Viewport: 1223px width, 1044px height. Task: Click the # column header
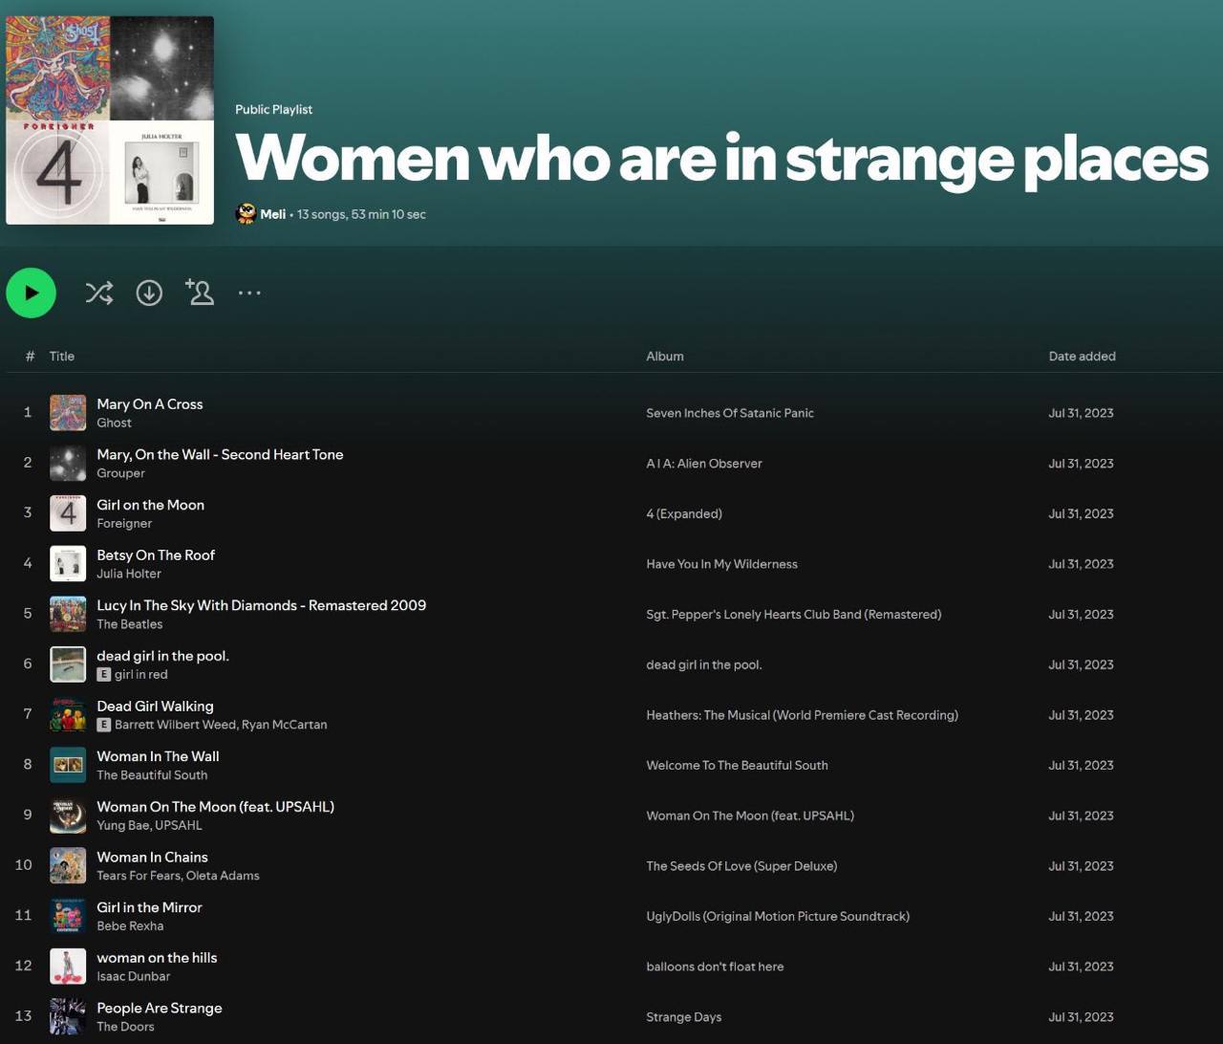point(30,356)
